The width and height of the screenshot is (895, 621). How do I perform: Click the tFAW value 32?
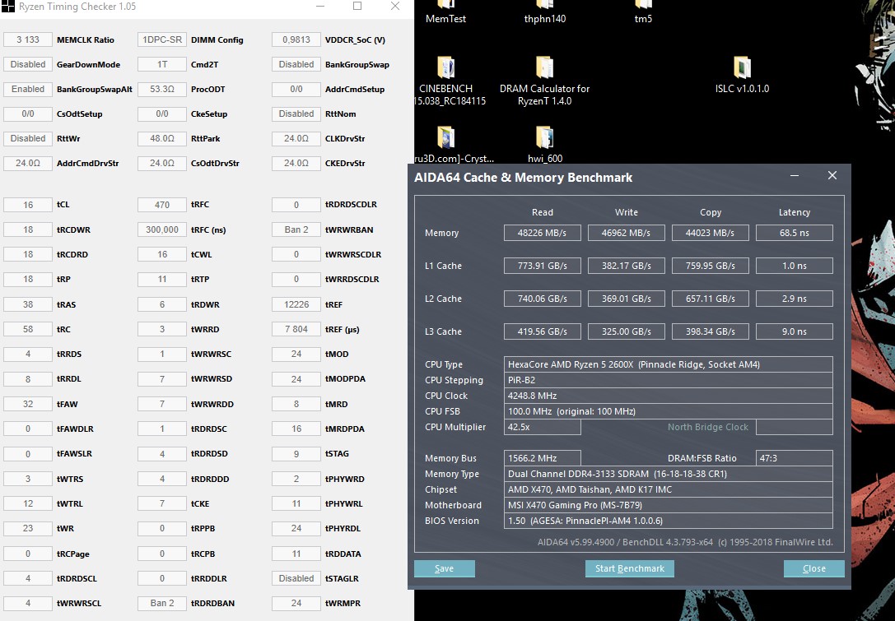[x=28, y=404]
